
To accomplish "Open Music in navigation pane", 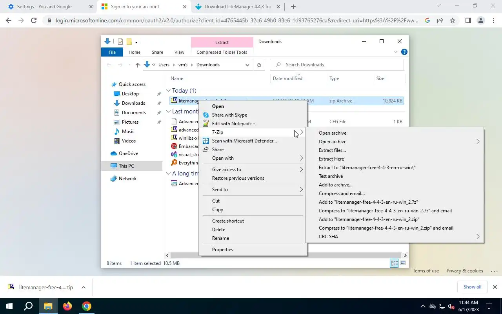I will coord(128,131).
